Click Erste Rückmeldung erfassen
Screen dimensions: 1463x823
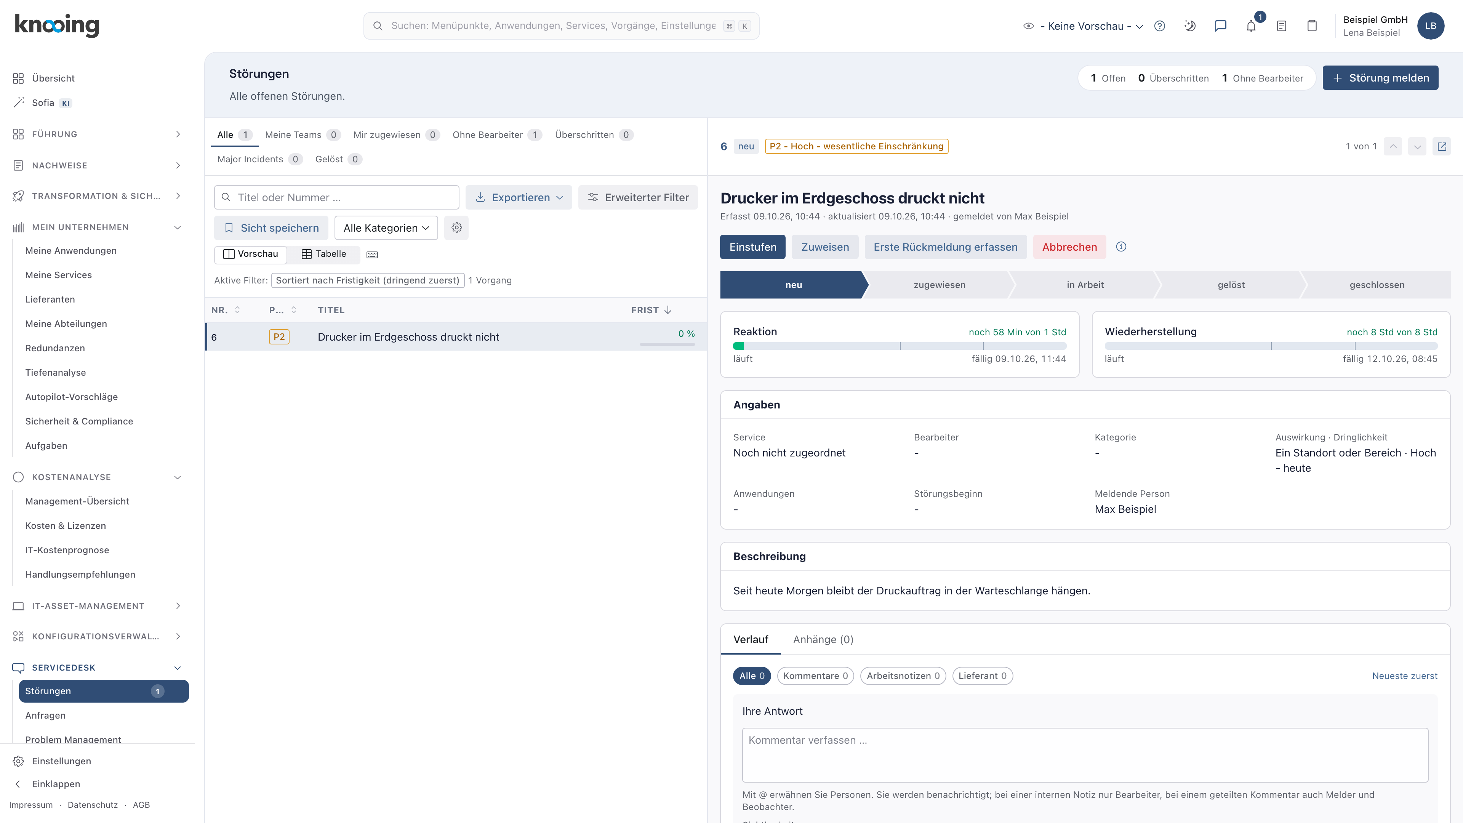coord(946,247)
